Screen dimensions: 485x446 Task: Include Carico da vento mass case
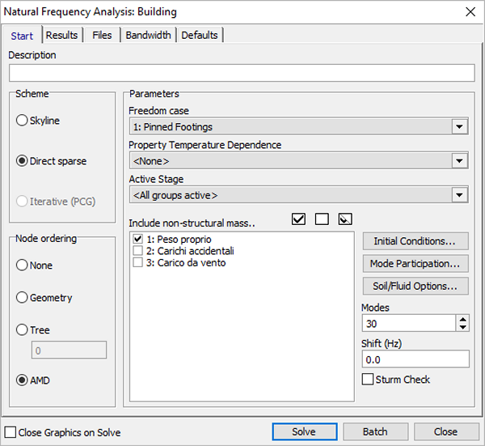click(138, 263)
